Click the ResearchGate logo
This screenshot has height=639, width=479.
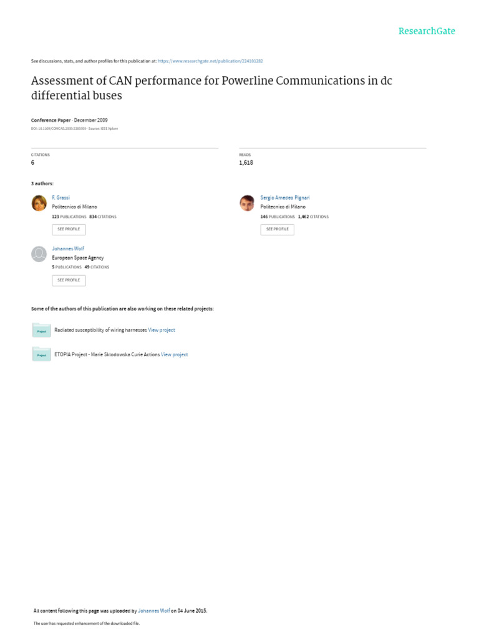point(427,31)
